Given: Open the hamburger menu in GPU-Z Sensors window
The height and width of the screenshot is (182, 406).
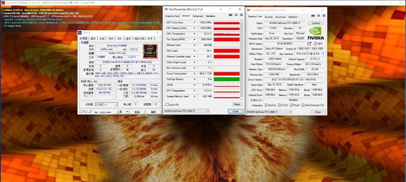Looking at the screenshot, I should click(x=242, y=15).
